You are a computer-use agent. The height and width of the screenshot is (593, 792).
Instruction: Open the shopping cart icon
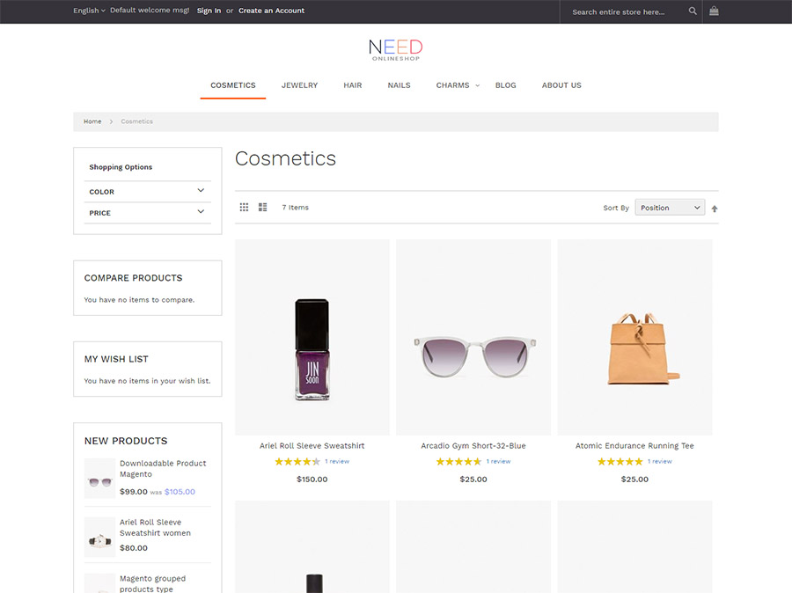coord(713,11)
